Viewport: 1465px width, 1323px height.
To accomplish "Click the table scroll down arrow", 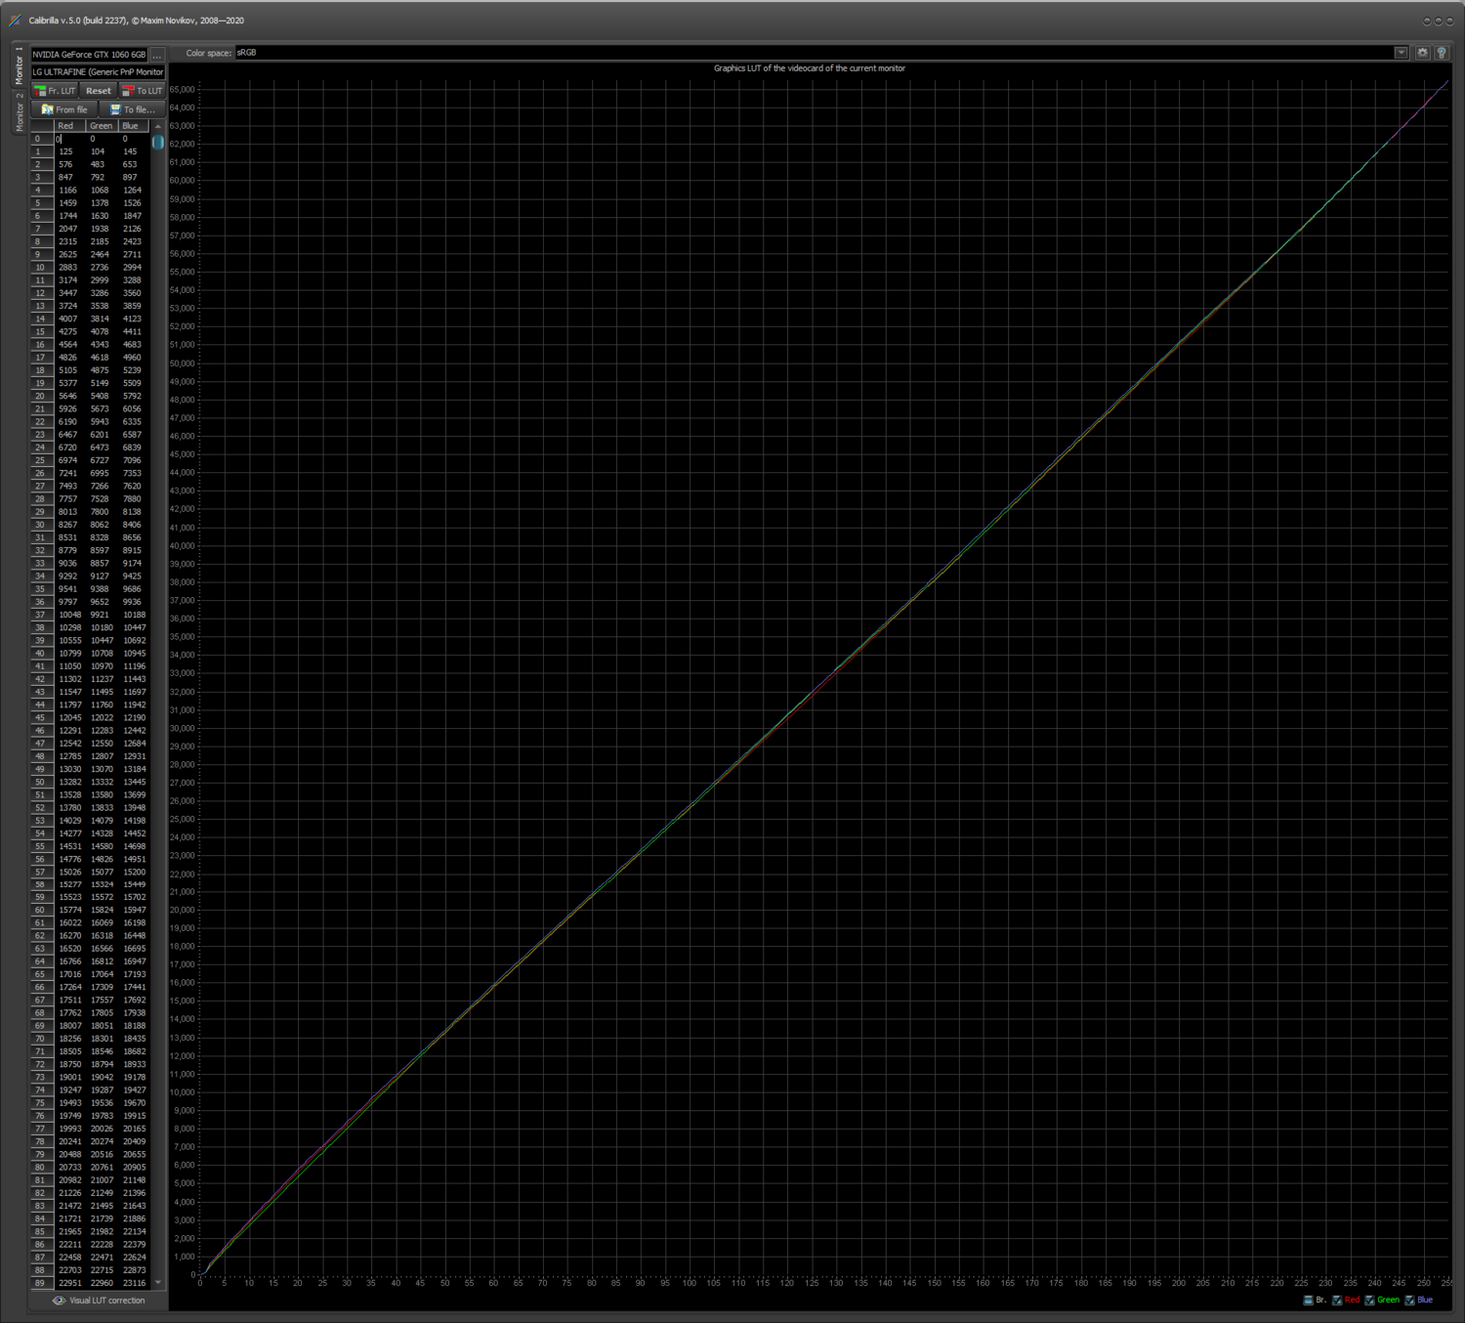I will point(158,1283).
